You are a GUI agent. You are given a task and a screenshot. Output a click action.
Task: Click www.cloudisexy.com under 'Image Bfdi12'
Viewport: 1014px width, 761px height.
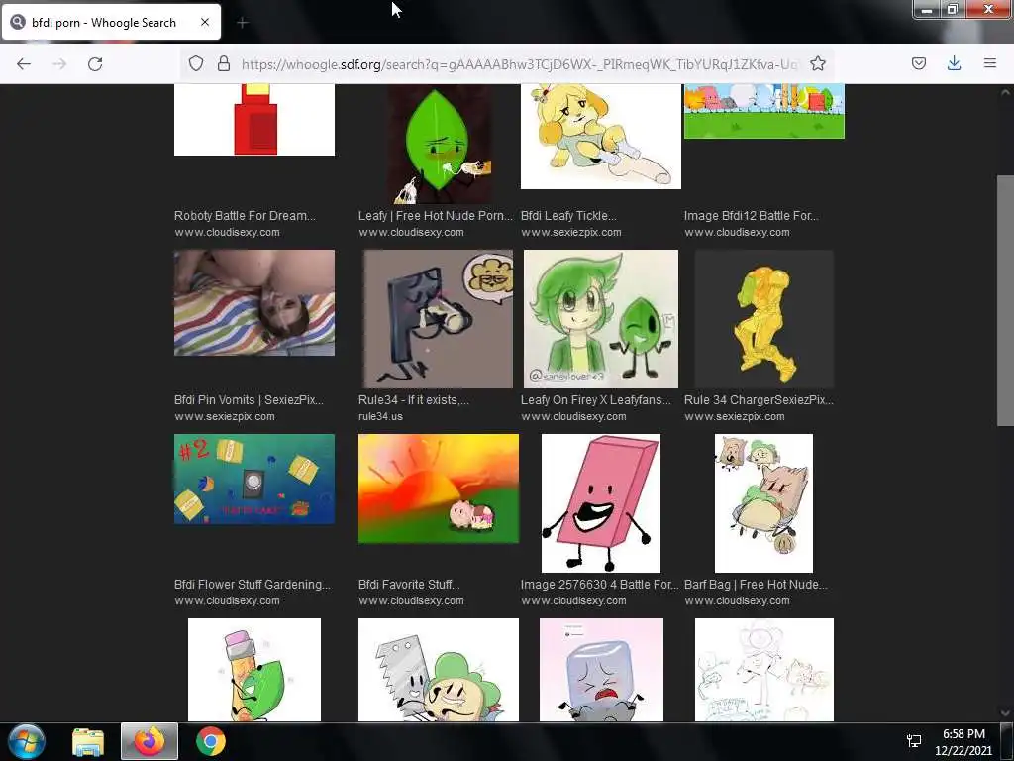coord(737,232)
